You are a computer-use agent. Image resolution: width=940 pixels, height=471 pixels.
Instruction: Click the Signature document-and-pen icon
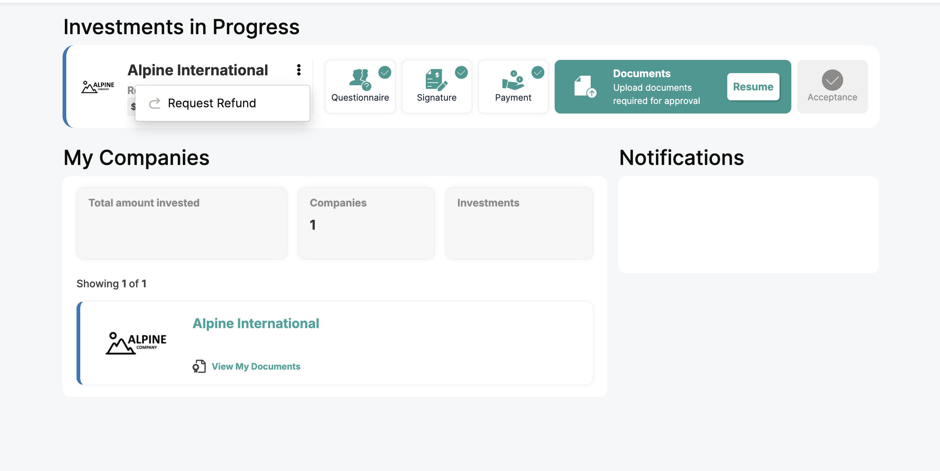[436, 79]
